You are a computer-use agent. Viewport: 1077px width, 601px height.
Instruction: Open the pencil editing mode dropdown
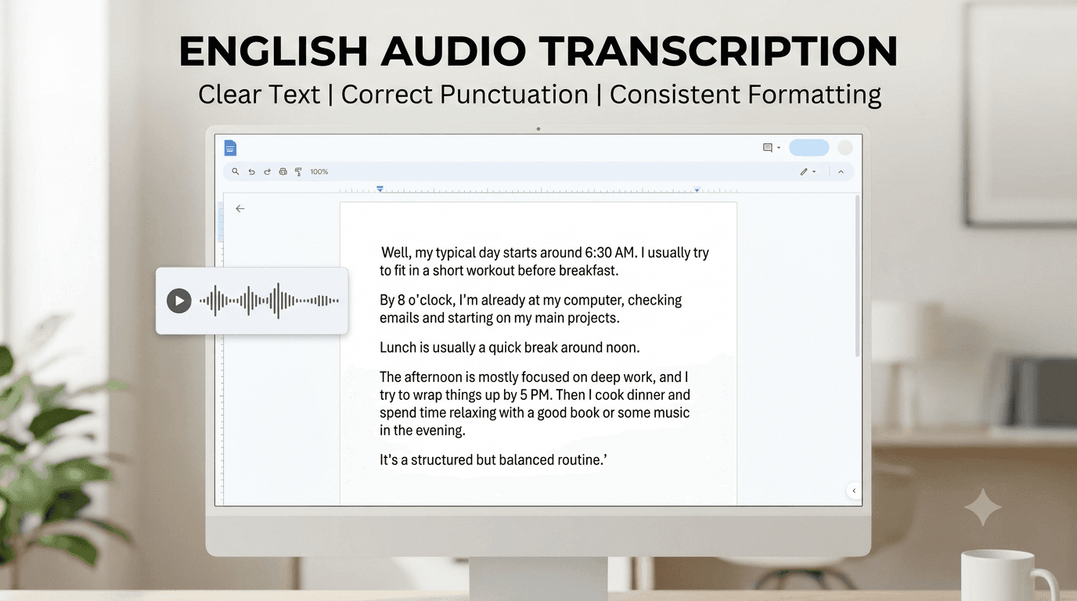pyautogui.click(x=808, y=171)
